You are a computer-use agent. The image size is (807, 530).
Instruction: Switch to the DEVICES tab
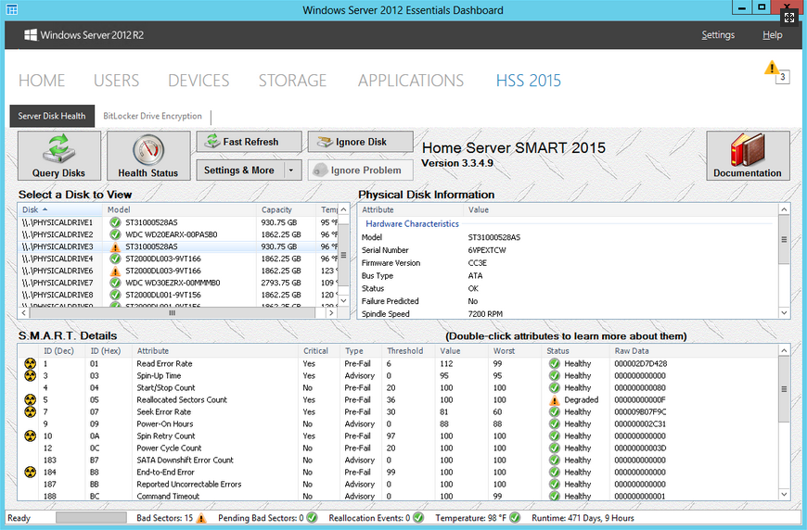click(199, 81)
